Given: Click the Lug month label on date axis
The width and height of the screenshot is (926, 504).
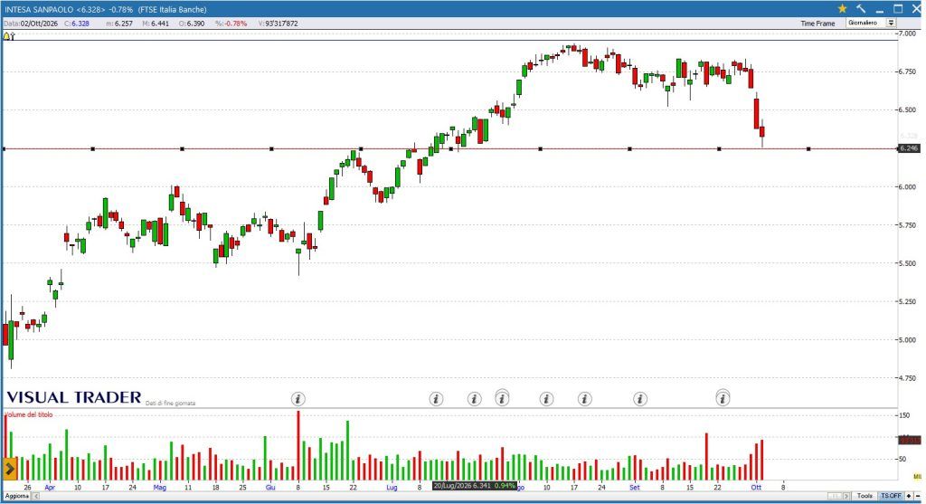Looking at the screenshot, I should tap(392, 488).
